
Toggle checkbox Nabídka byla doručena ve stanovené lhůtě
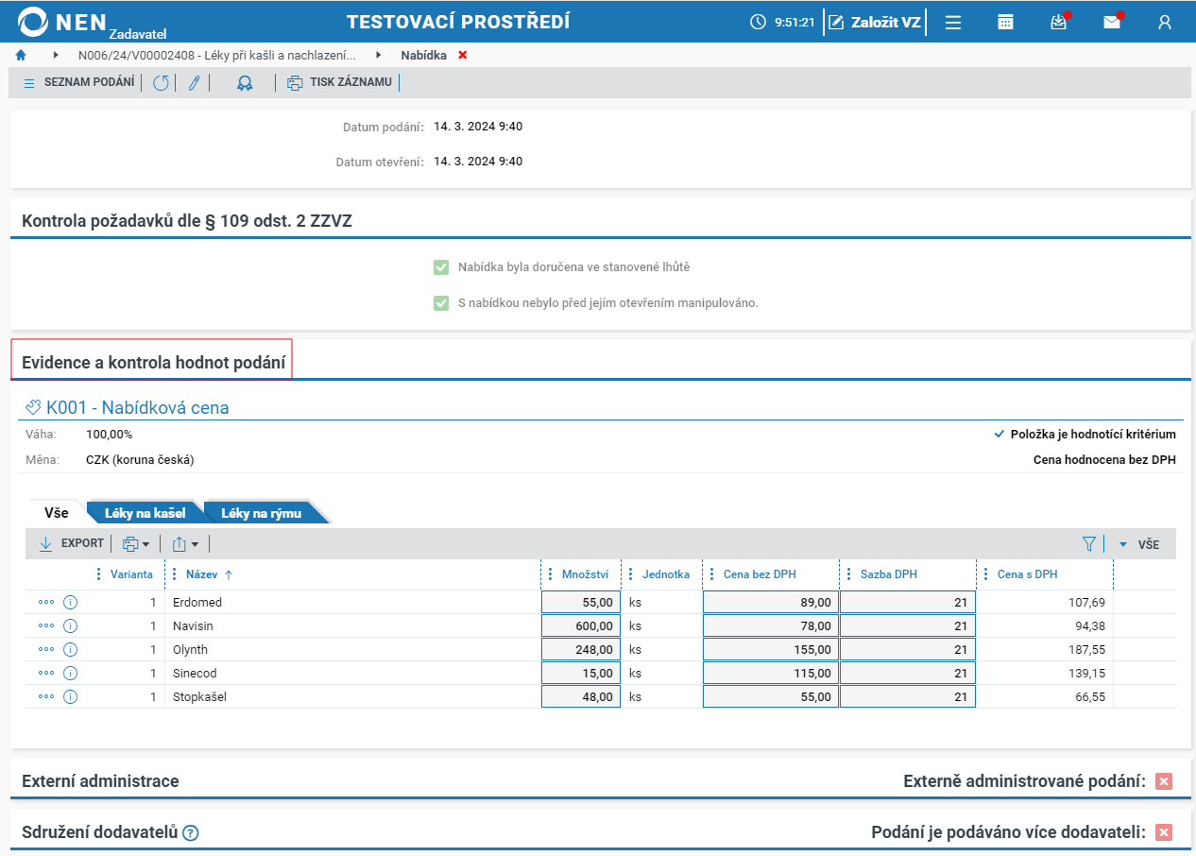click(x=441, y=267)
